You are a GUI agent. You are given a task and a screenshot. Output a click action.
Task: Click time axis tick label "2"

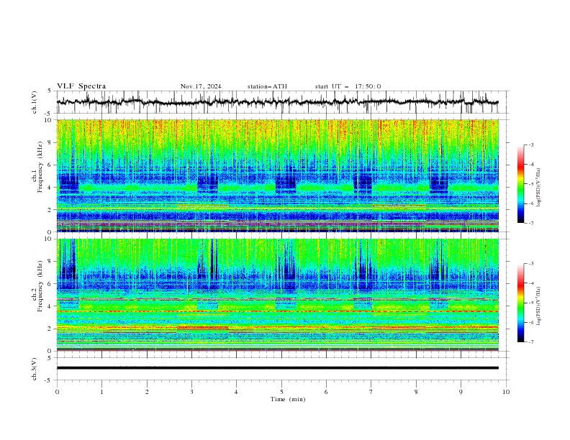[147, 392]
